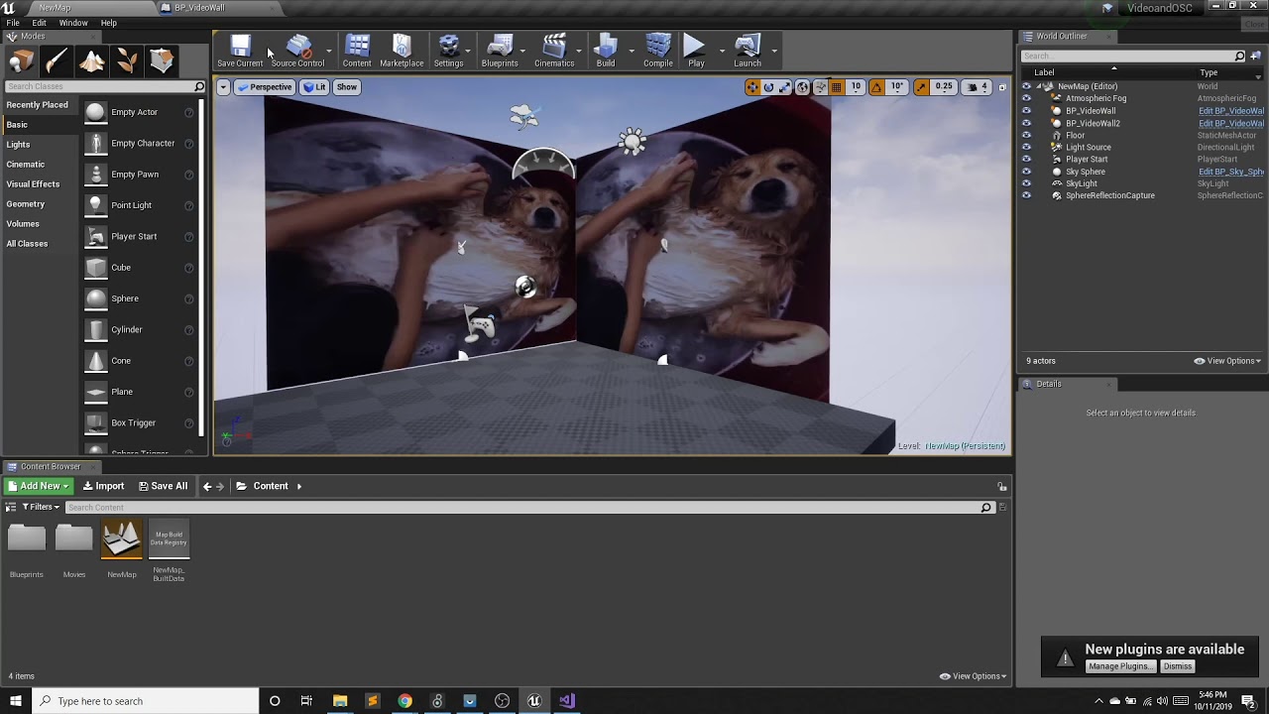Toggle grid snapping in viewport toolbar
The height and width of the screenshot is (714, 1269).
tap(837, 87)
